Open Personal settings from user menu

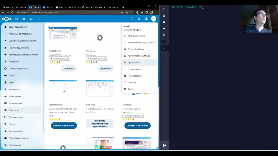coord(140,49)
